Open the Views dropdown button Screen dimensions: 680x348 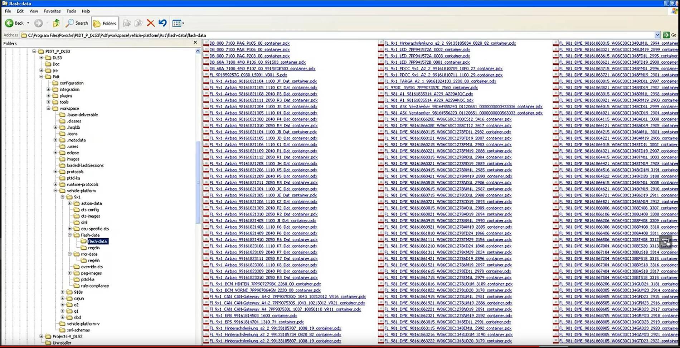coord(178,23)
